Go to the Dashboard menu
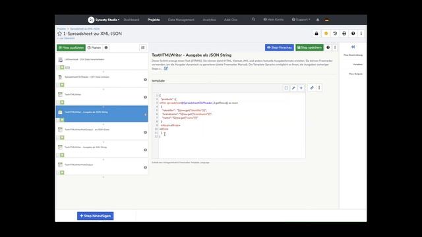 pyautogui.click(x=131, y=20)
